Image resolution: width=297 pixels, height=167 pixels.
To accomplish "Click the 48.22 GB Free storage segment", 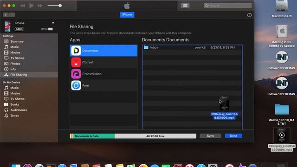I will click(155, 136).
